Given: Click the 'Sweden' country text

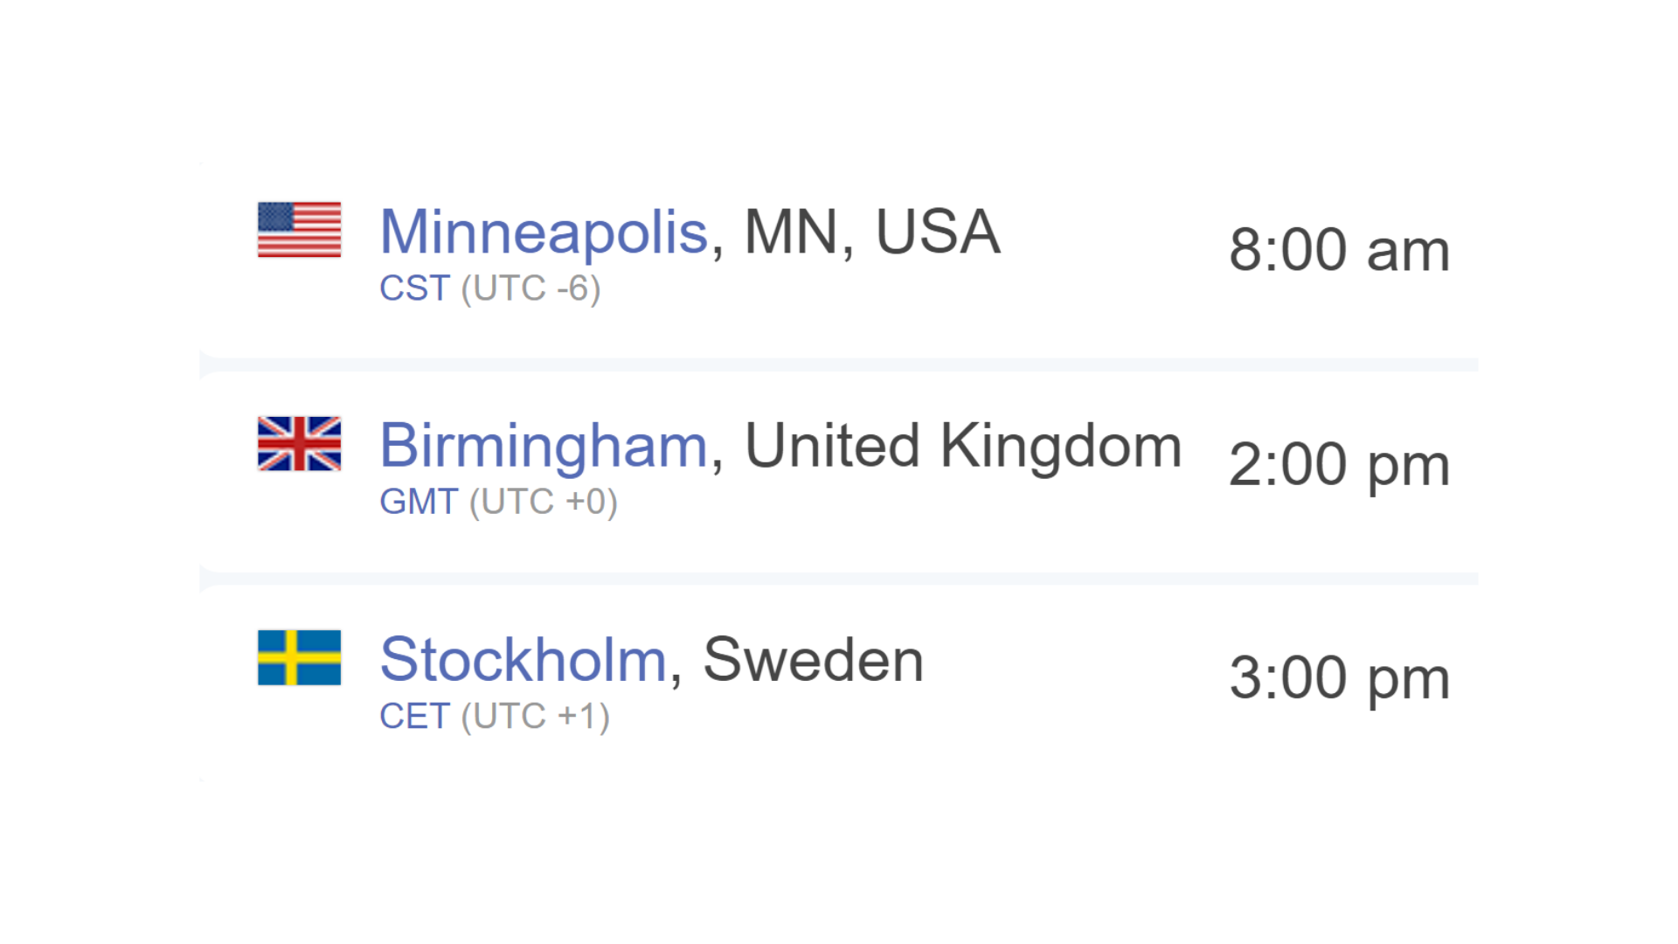Looking at the screenshot, I should tap(813, 660).
